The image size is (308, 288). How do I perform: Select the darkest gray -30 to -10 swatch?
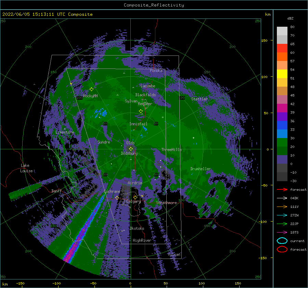(282, 177)
